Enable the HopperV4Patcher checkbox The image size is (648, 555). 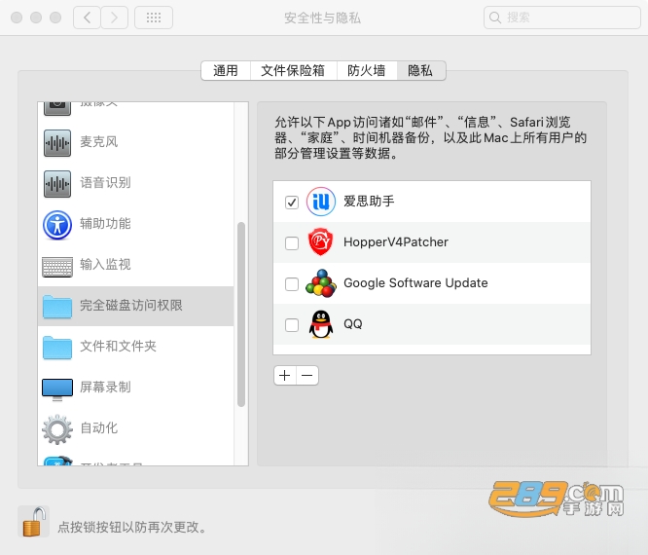pyautogui.click(x=292, y=242)
